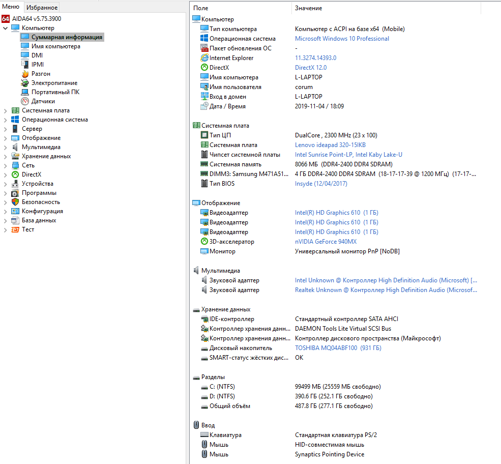Image resolution: width=501 pixels, height=464 pixels.
Task: Select the SMART-статус жёстких дисков row
Action: point(336,358)
